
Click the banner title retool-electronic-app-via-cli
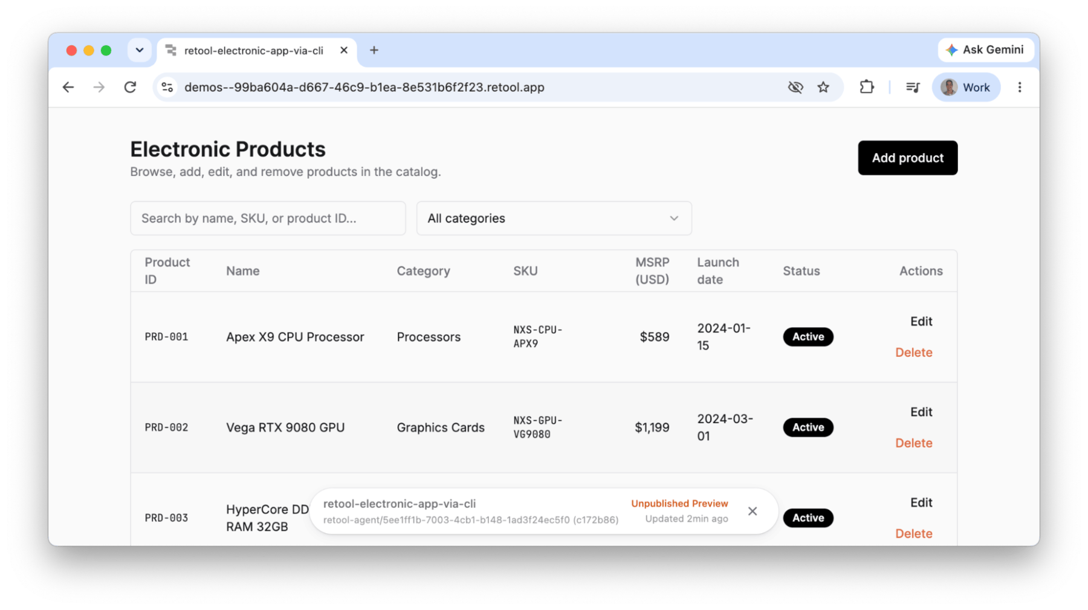pos(400,504)
